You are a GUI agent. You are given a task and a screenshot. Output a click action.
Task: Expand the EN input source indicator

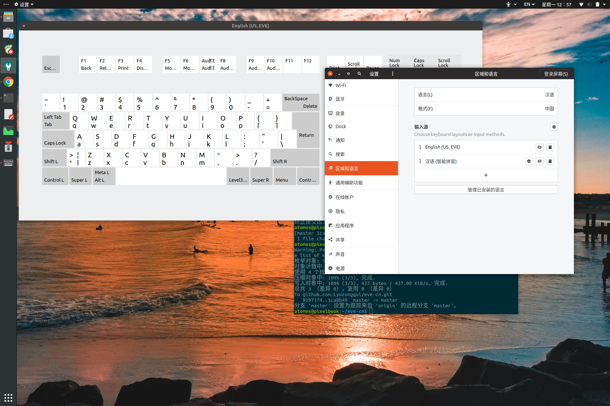[529, 4]
